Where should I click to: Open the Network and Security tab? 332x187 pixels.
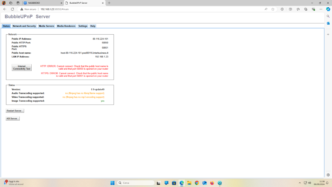tap(24, 26)
